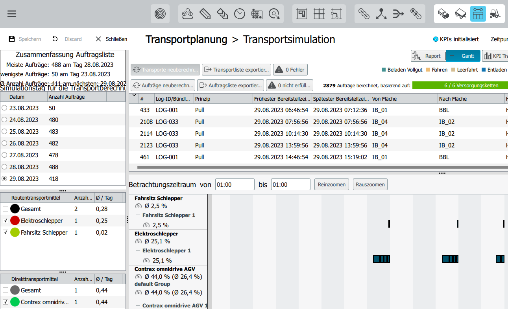The height and width of the screenshot is (309, 508).
Task: Click the grid layout icon in toolbar
Action: coord(319,14)
